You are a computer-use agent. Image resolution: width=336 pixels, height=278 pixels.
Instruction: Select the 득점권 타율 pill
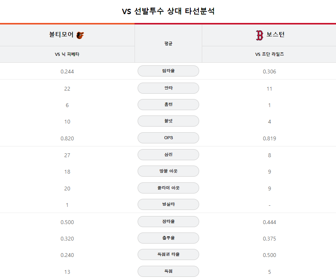tap(168, 255)
